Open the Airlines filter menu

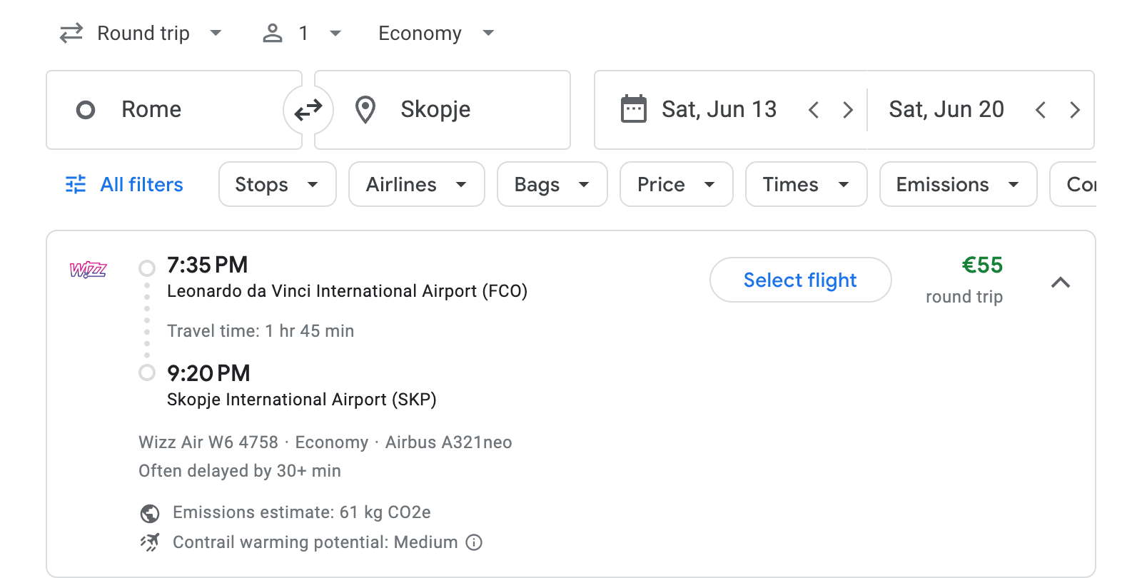(x=416, y=184)
